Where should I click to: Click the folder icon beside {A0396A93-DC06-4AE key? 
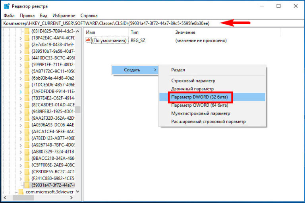point(27,124)
